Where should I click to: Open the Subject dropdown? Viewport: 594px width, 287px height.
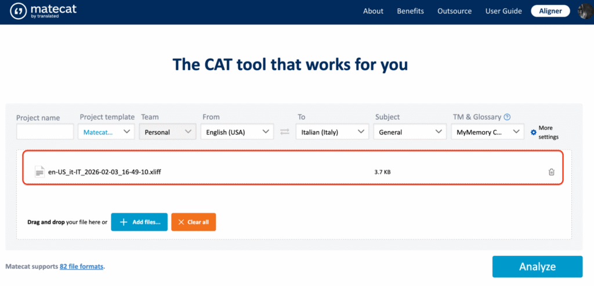(x=410, y=132)
